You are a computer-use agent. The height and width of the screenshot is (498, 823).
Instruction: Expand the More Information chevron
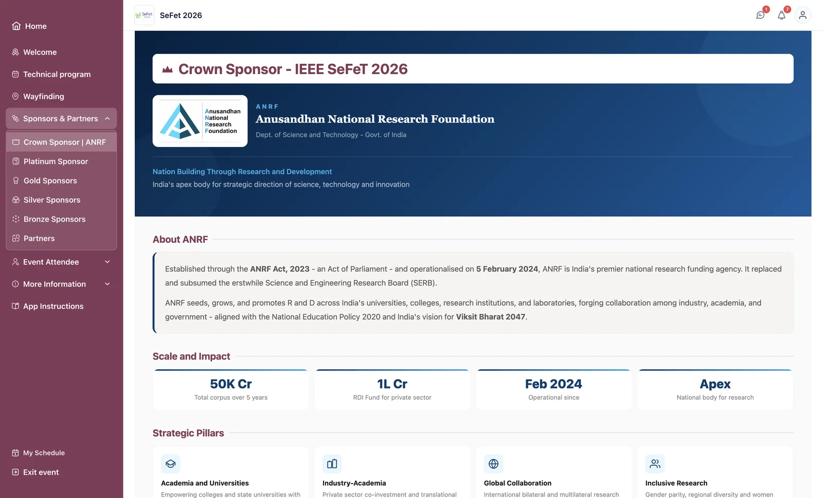pyautogui.click(x=108, y=284)
